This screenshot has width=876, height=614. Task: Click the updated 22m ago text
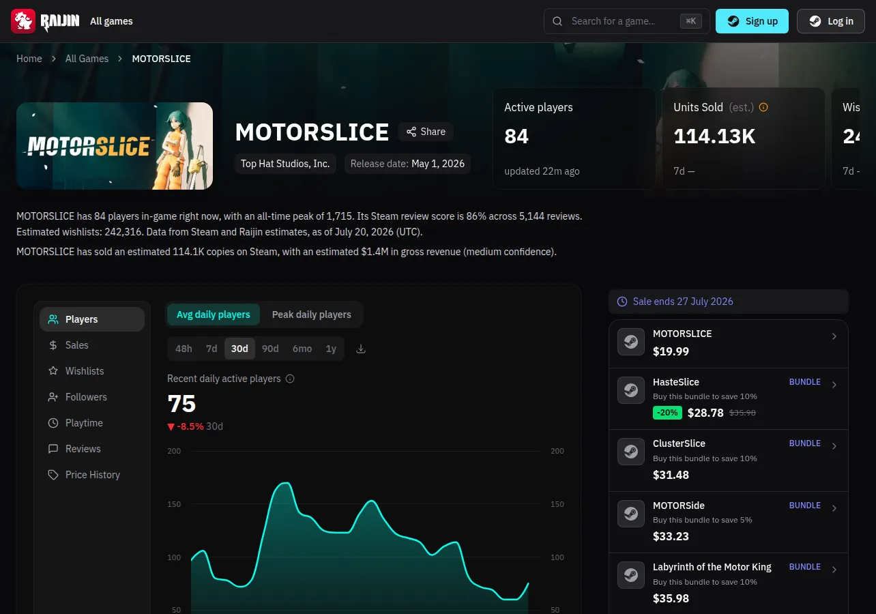(542, 171)
